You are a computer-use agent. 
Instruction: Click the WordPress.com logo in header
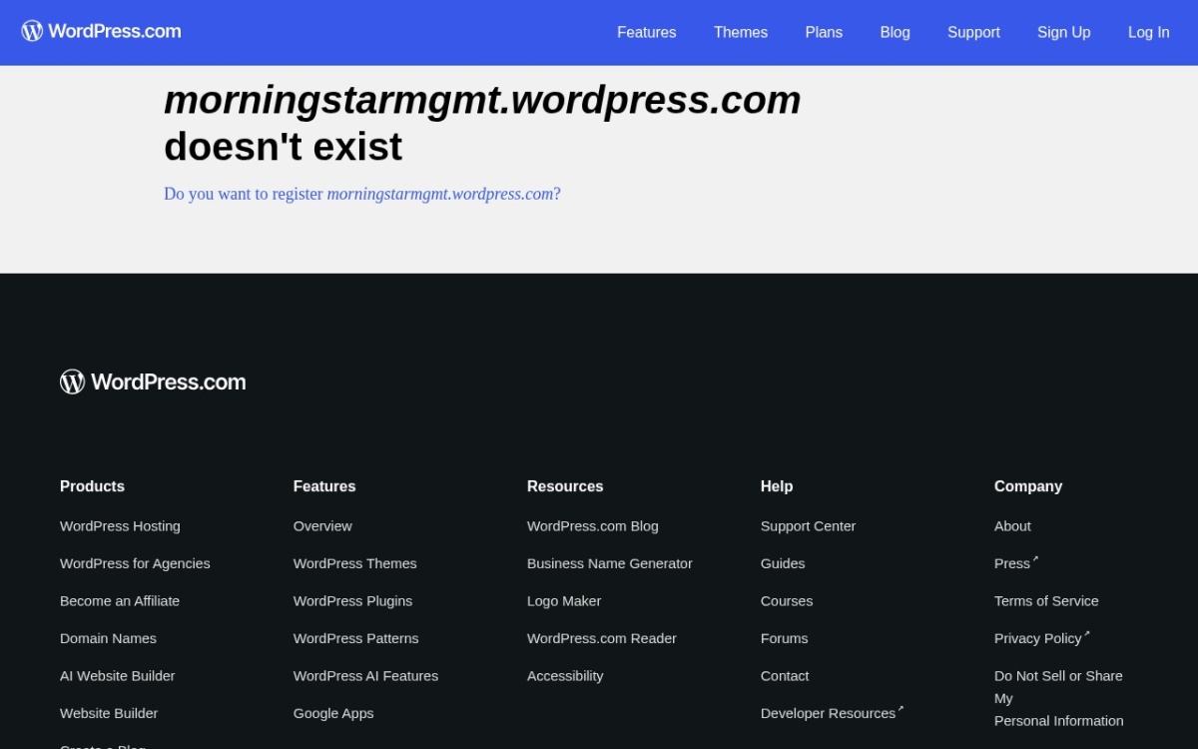(102, 31)
